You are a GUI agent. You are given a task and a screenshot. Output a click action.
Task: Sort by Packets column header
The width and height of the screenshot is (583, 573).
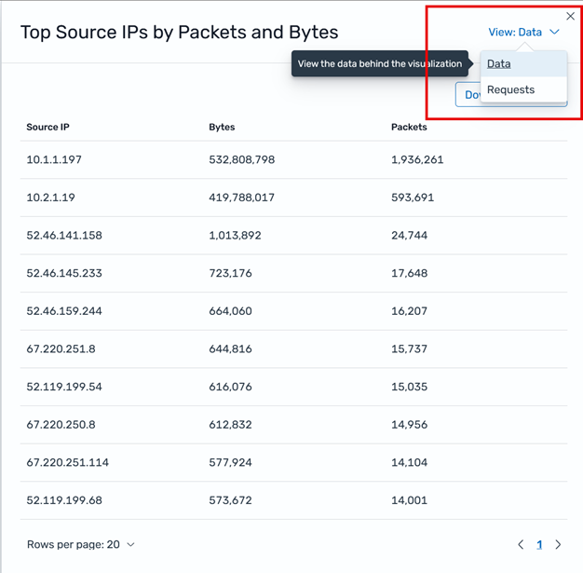tap(409, 127)
